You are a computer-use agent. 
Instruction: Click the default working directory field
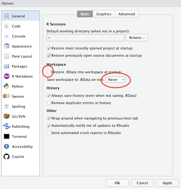coord(85,38)
